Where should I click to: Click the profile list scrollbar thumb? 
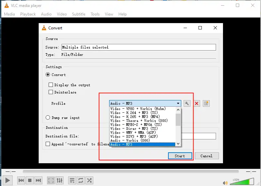178,120
